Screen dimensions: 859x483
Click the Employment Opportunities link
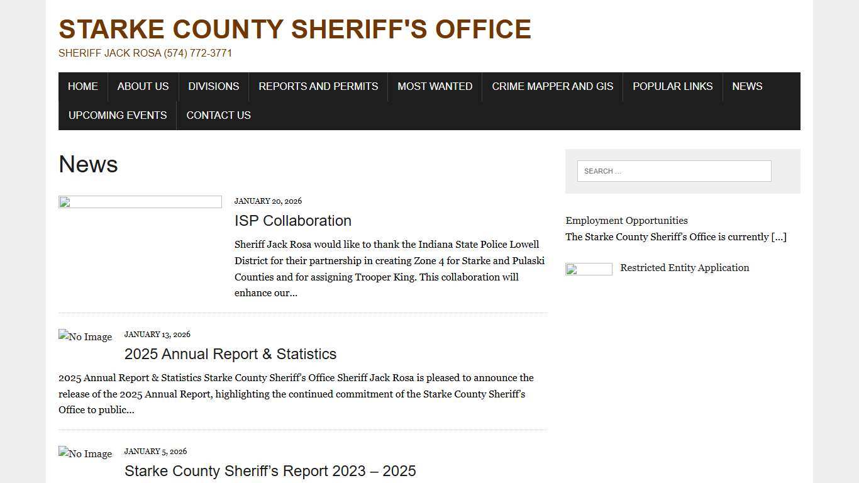click(626, 221)
